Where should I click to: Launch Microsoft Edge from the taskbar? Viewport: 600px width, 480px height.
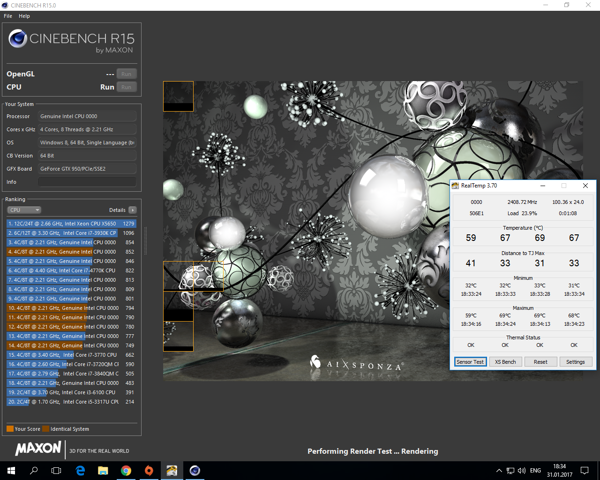coord(80,471)
